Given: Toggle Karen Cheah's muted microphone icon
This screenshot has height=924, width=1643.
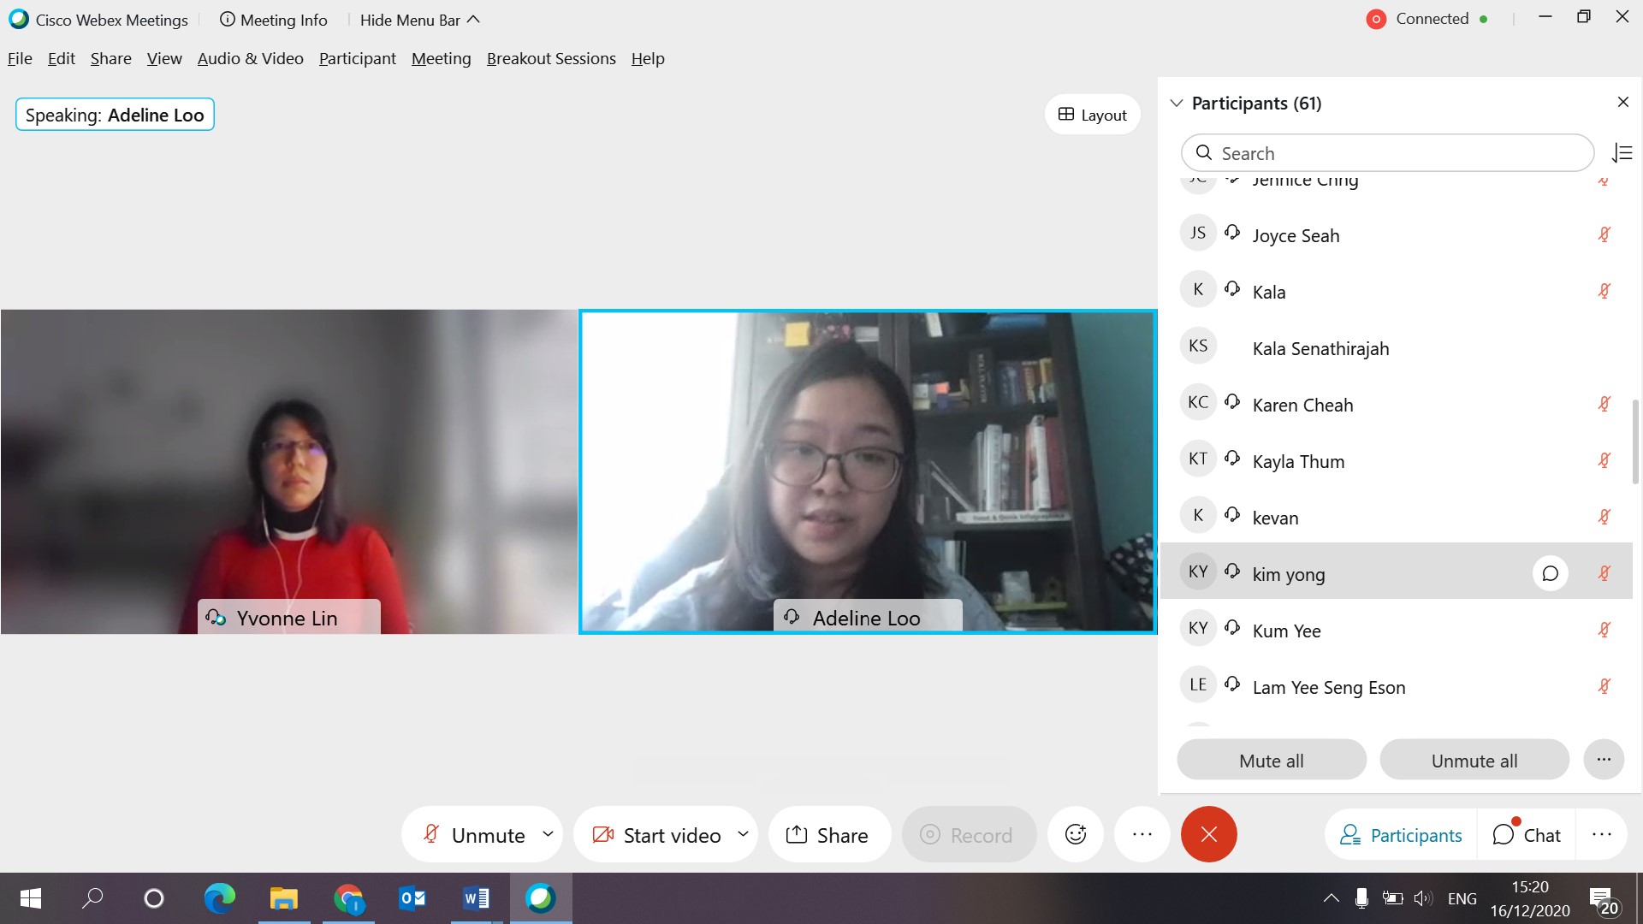Looking at the screenshot, I should 1604,404.
